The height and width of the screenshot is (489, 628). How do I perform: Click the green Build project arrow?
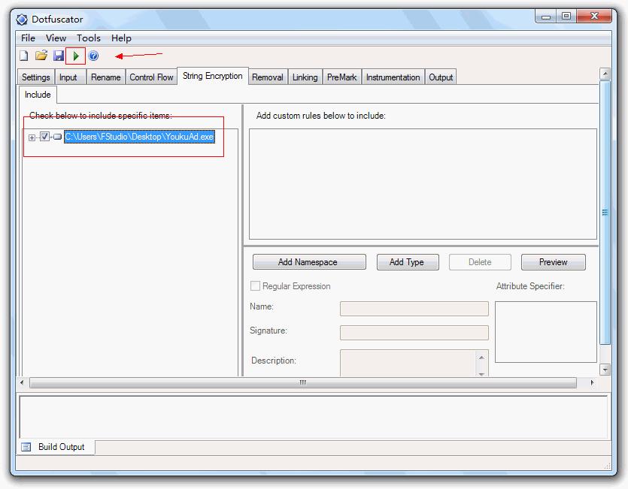tap(76, 56)
